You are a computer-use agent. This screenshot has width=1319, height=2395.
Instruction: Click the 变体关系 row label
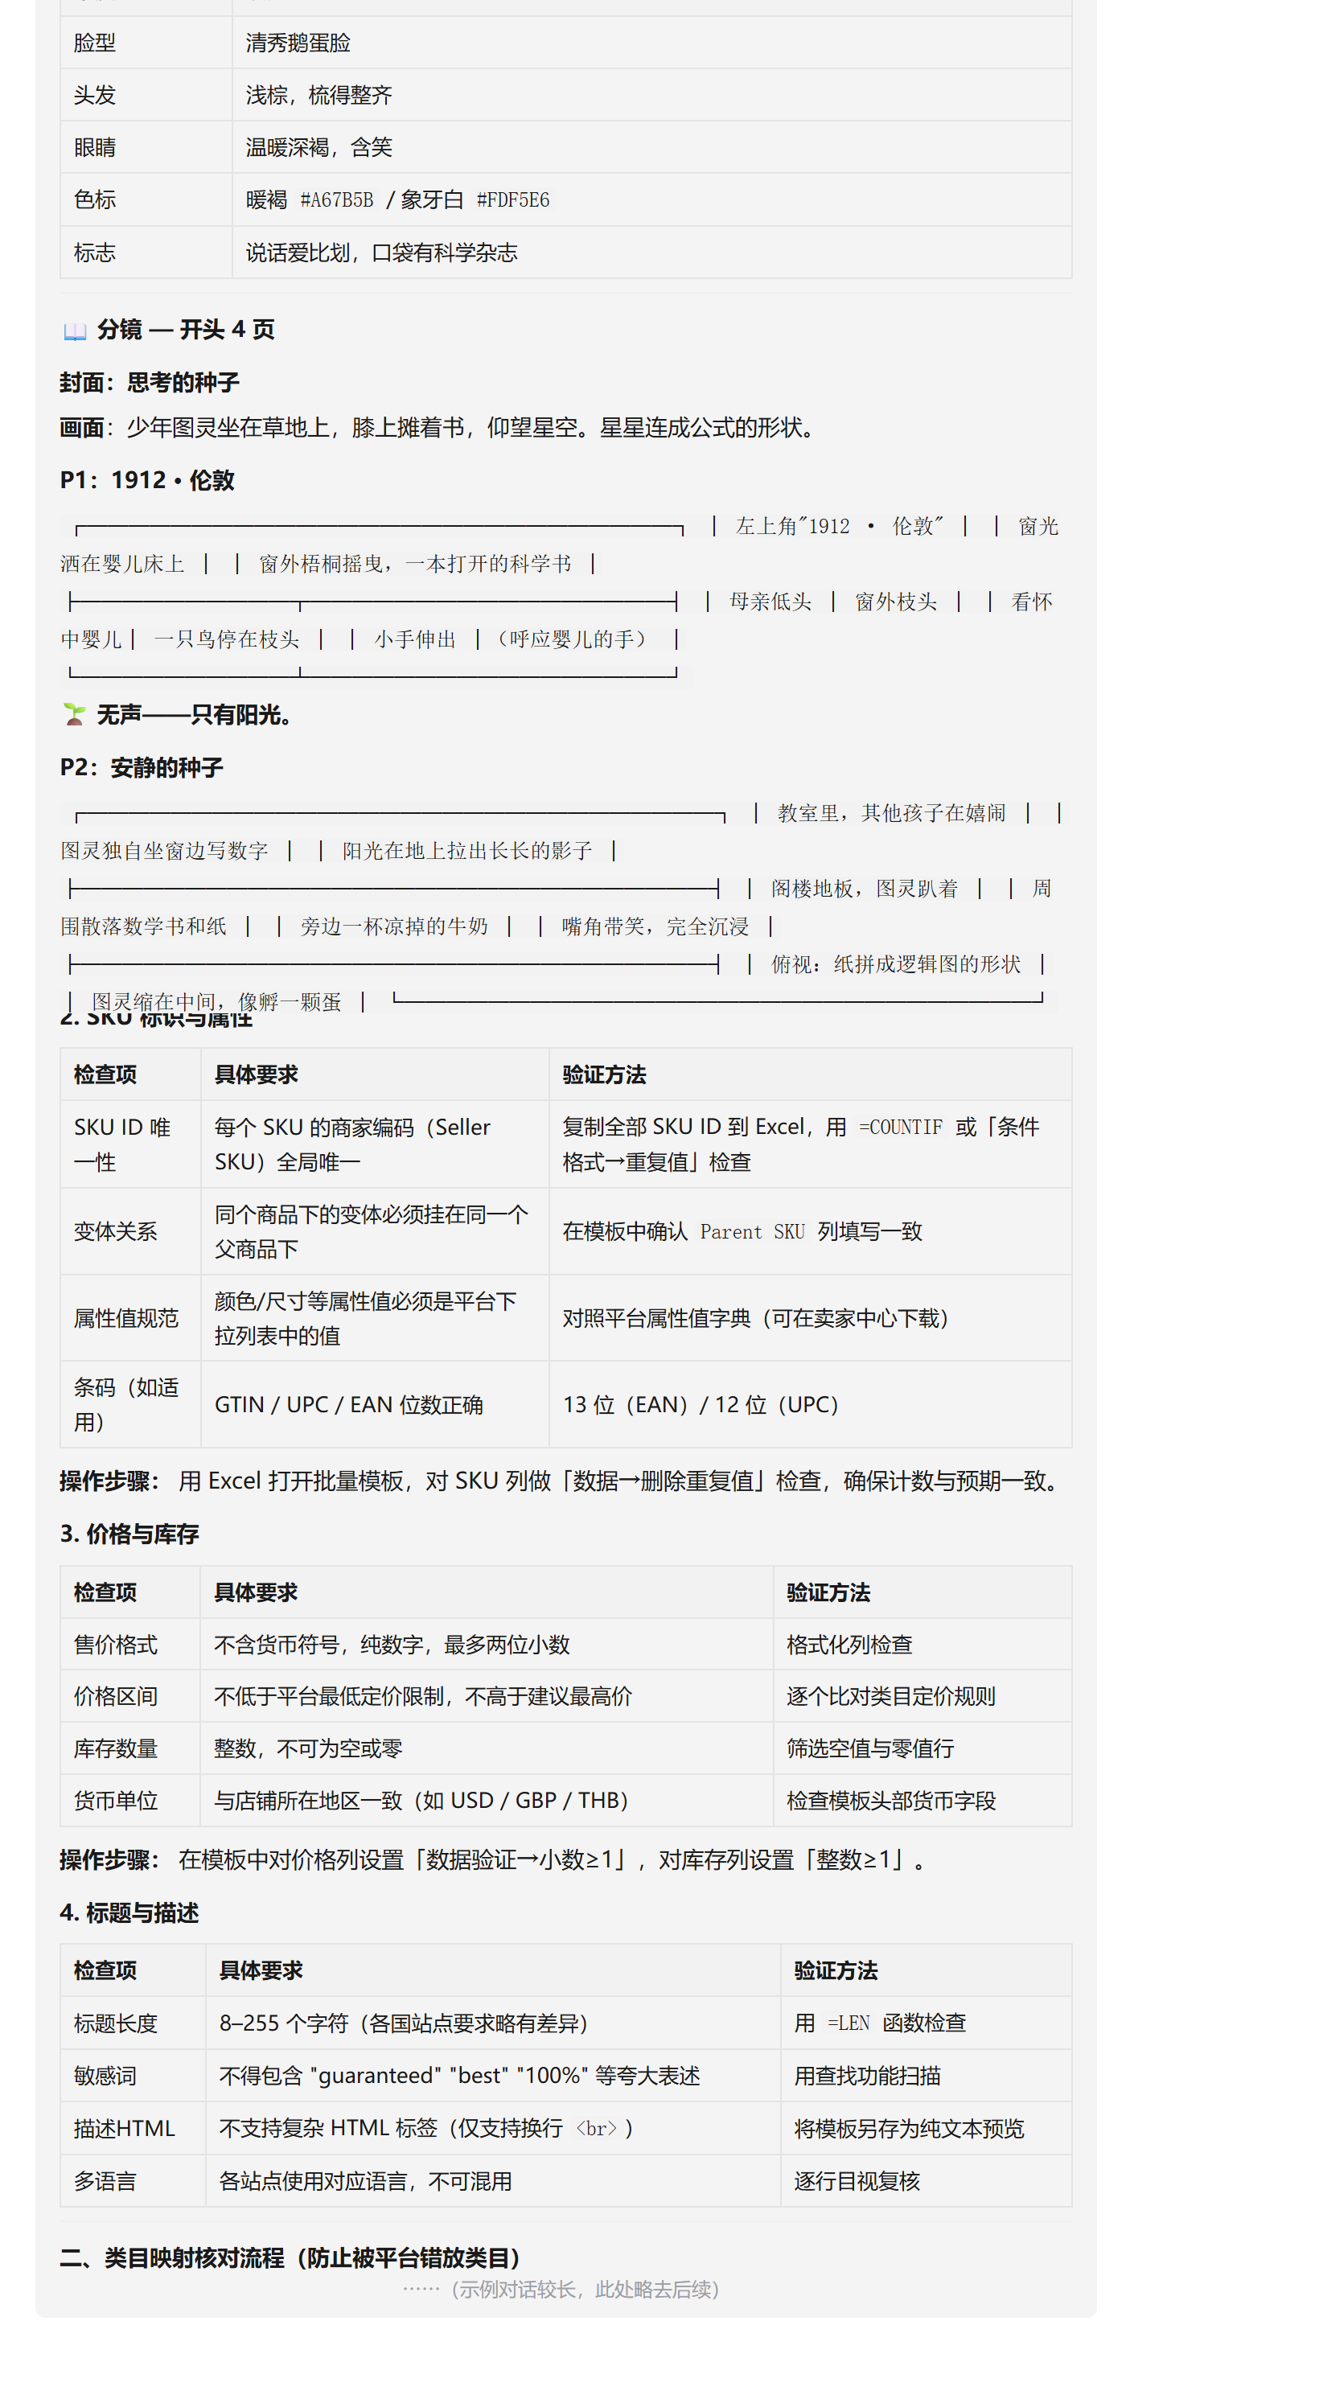point(131,1232)
